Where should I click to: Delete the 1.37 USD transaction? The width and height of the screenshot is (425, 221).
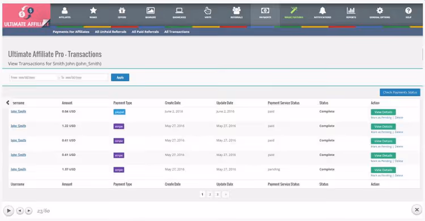point(399,175)
